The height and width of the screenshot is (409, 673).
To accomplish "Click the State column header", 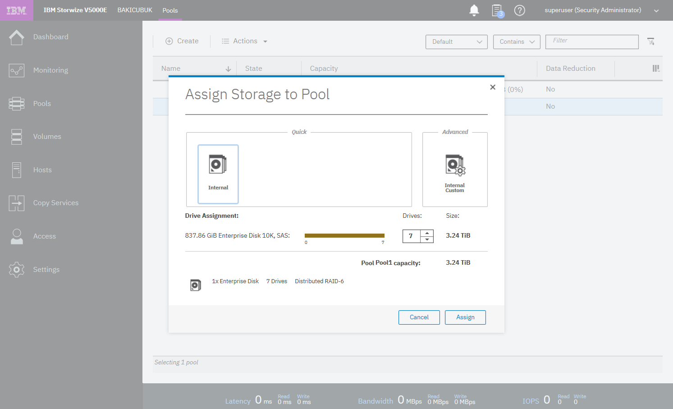I will [x=254, y=69].
